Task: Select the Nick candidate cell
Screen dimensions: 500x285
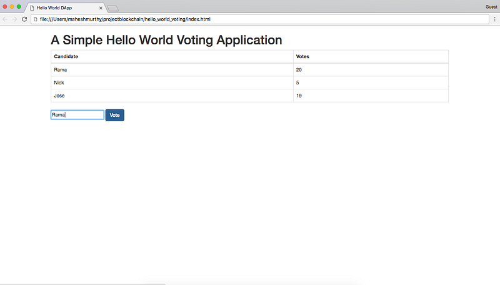Action: coord(172,82)
